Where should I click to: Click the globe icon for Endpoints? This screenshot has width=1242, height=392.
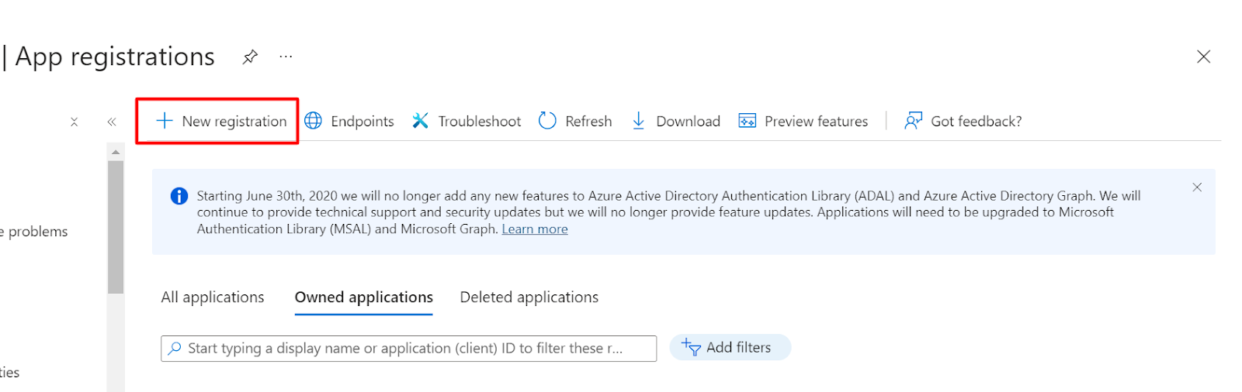[x=313, y=121]
